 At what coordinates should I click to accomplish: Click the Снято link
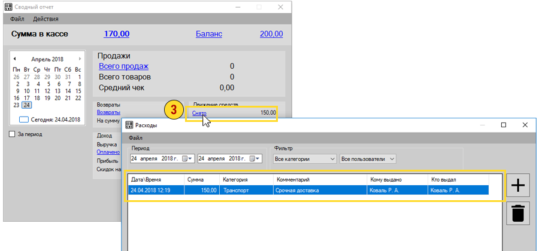(199, 113)
